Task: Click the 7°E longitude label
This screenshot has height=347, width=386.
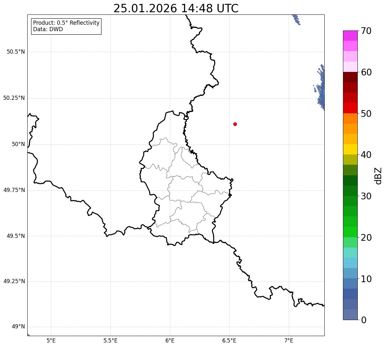Action: tap(289, 341)
